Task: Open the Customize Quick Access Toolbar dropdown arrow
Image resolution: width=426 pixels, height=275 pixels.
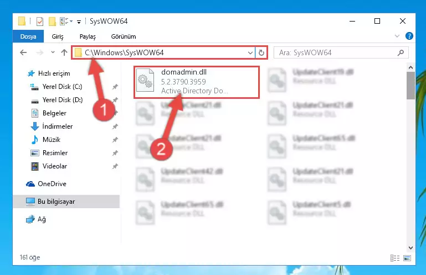Action: (79, 22)
